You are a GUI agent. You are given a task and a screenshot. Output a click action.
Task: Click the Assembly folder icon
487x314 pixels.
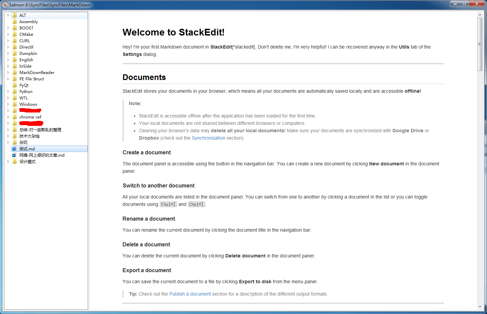coord(14,21)
